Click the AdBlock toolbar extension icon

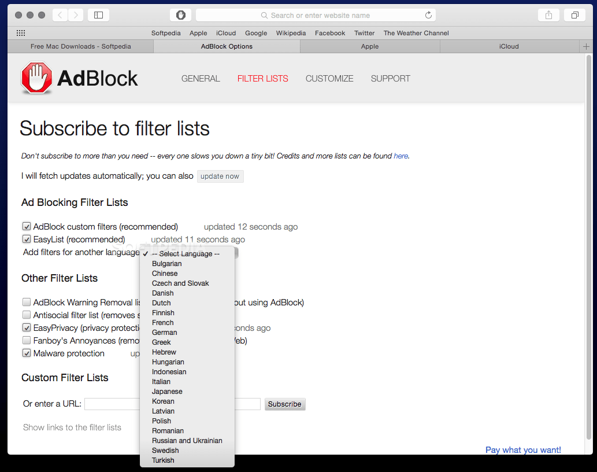(x=180, y=15)
